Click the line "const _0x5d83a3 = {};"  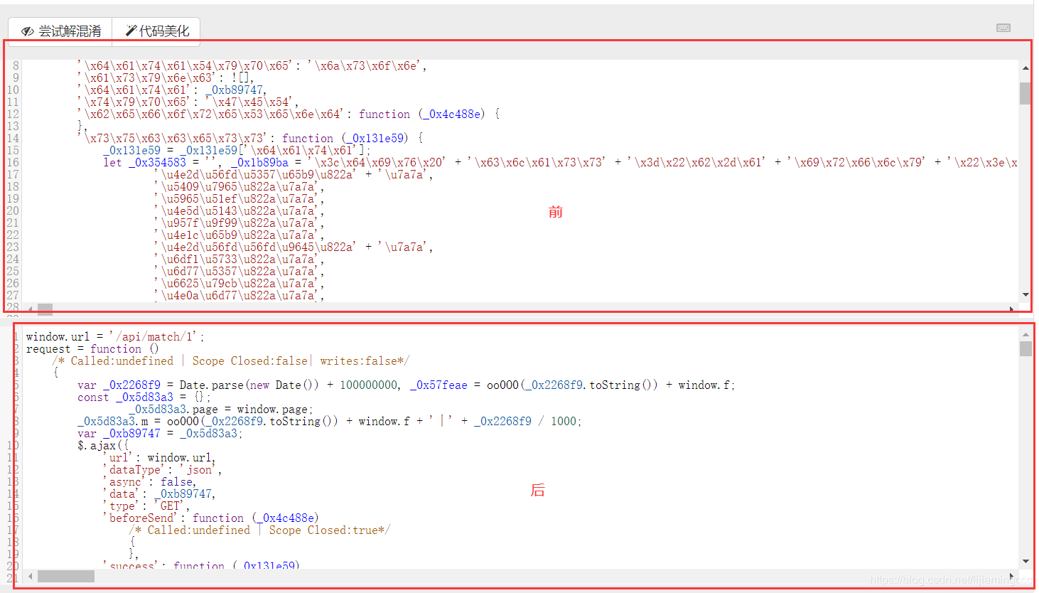pos(144,397)
